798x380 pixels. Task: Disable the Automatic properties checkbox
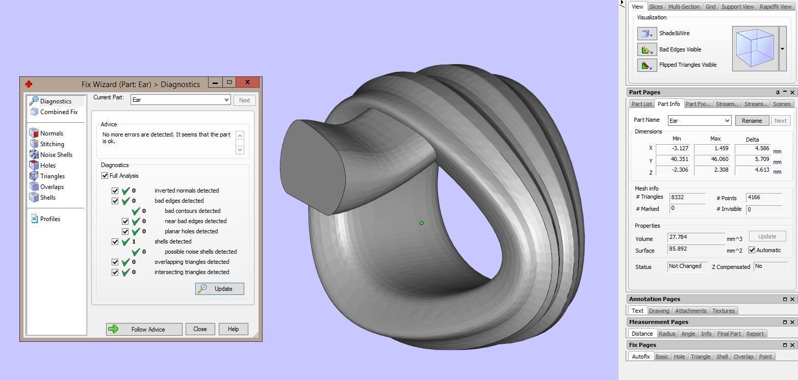coord(752,250)
